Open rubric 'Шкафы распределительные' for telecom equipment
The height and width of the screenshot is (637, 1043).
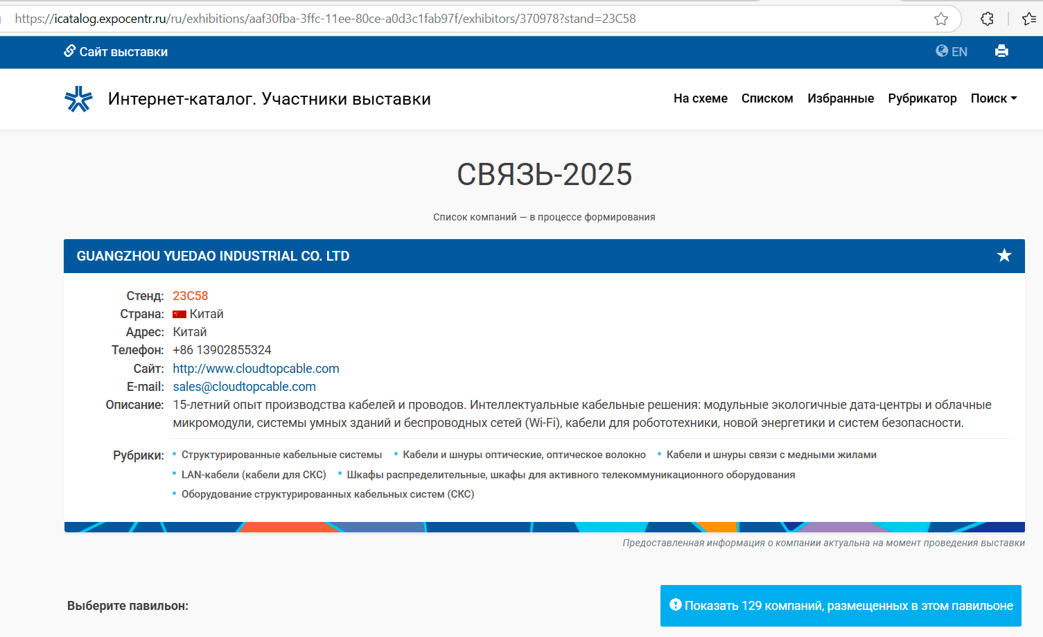click(570, 475)
